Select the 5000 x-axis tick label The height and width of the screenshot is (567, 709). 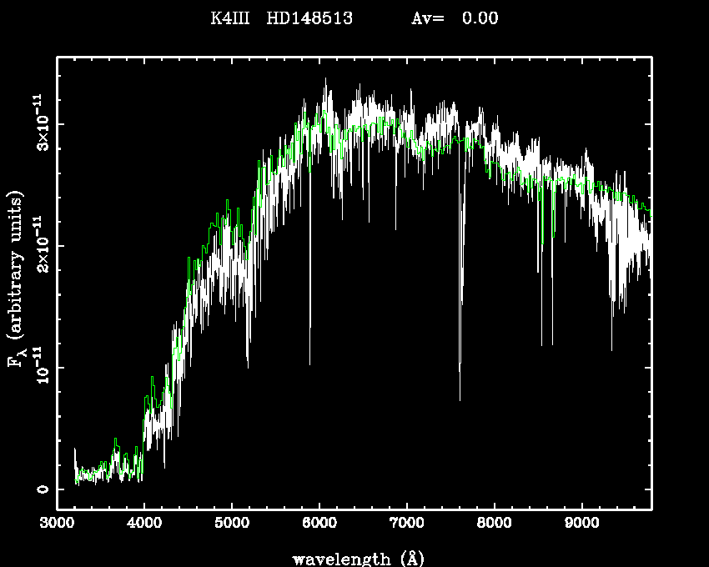coord(232,523)
